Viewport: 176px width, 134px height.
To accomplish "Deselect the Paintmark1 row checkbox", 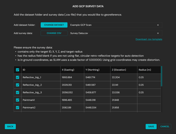I will point(18,100).
